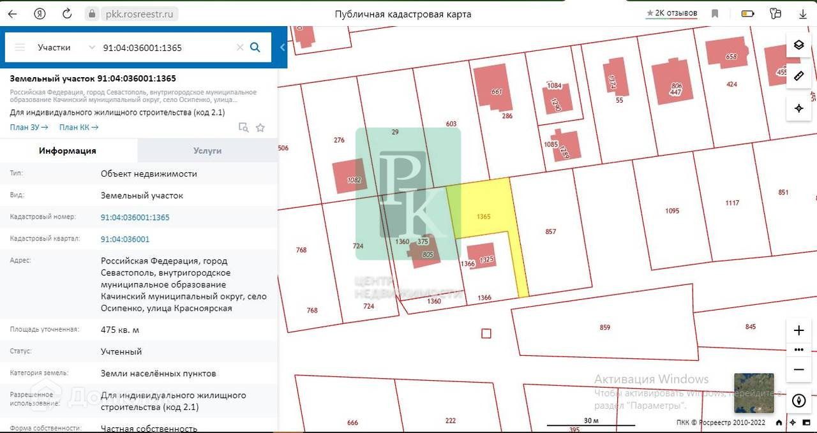This screenshot has width=817, height=433.
Task: Click the 475 кв. м area value
Action: tap(120, 330)
